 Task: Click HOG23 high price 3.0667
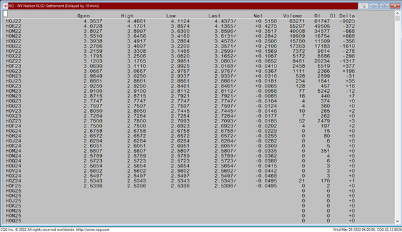137,72
